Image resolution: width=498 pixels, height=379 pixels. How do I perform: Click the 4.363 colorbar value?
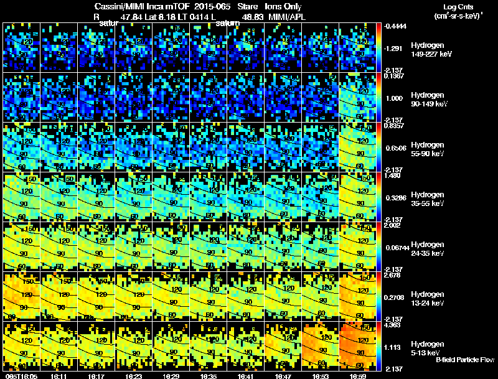click(x=392, y=325)
